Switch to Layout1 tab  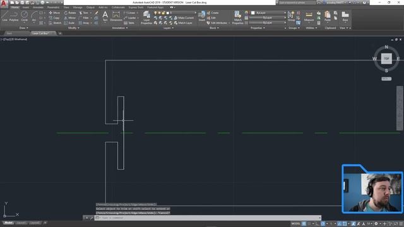coord(21,223)
